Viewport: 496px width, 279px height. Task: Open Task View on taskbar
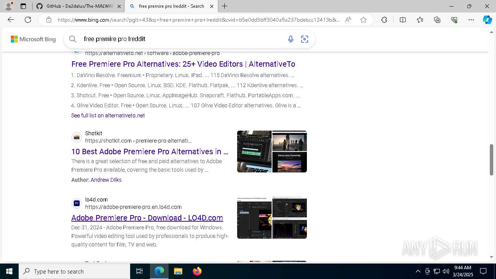(139, 271)
